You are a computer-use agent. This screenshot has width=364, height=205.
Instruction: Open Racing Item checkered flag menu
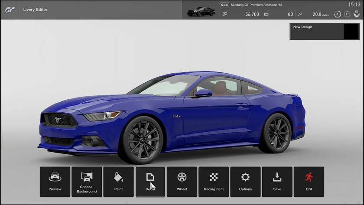(214, 182)
